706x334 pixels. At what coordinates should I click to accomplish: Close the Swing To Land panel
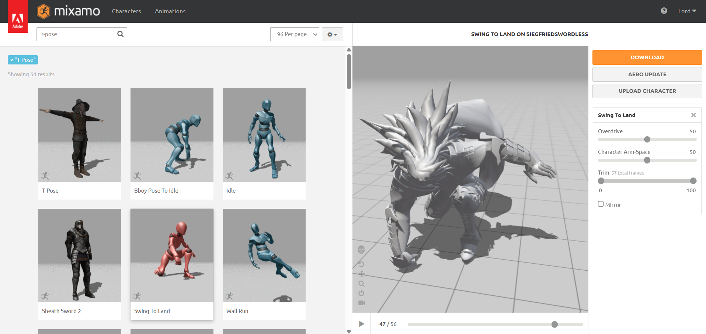(693, 115)
